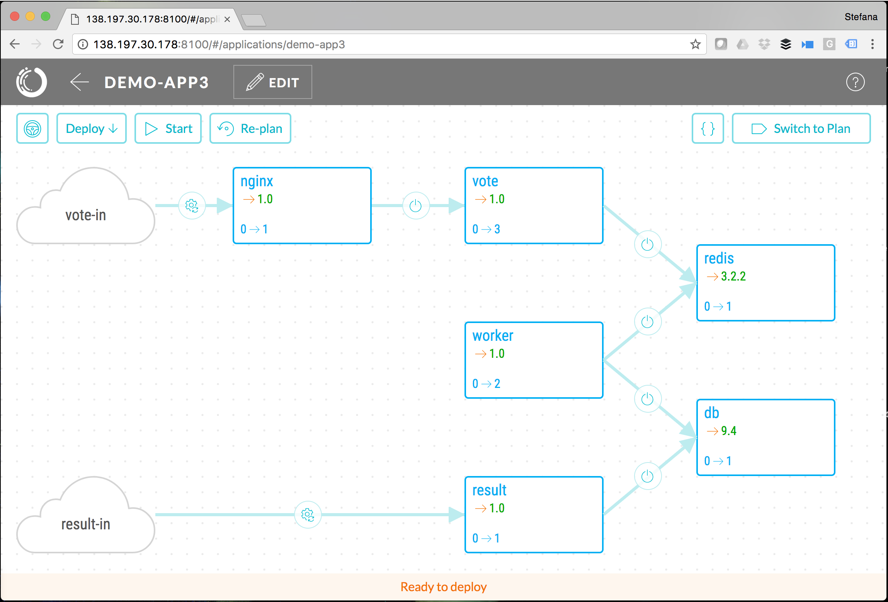The width and height of the screenshot is (888, 602).
Task: Open Chrome's three-dot menu
Action: [872, 44]
